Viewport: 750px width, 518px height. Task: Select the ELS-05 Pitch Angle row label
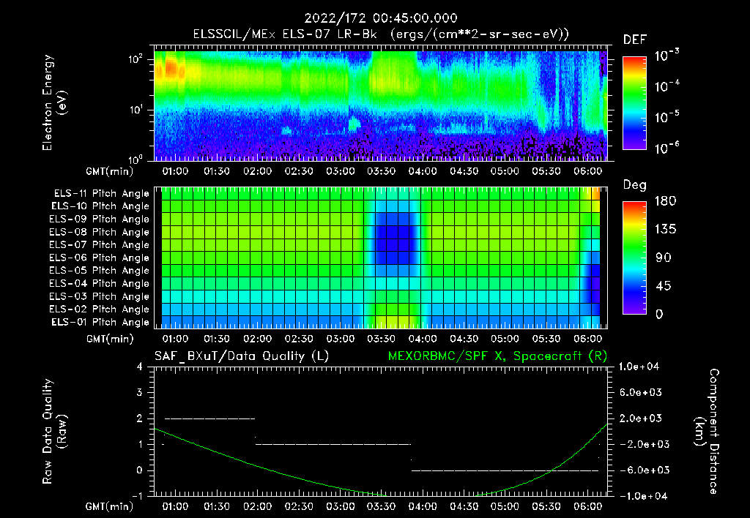pos(100,271)
